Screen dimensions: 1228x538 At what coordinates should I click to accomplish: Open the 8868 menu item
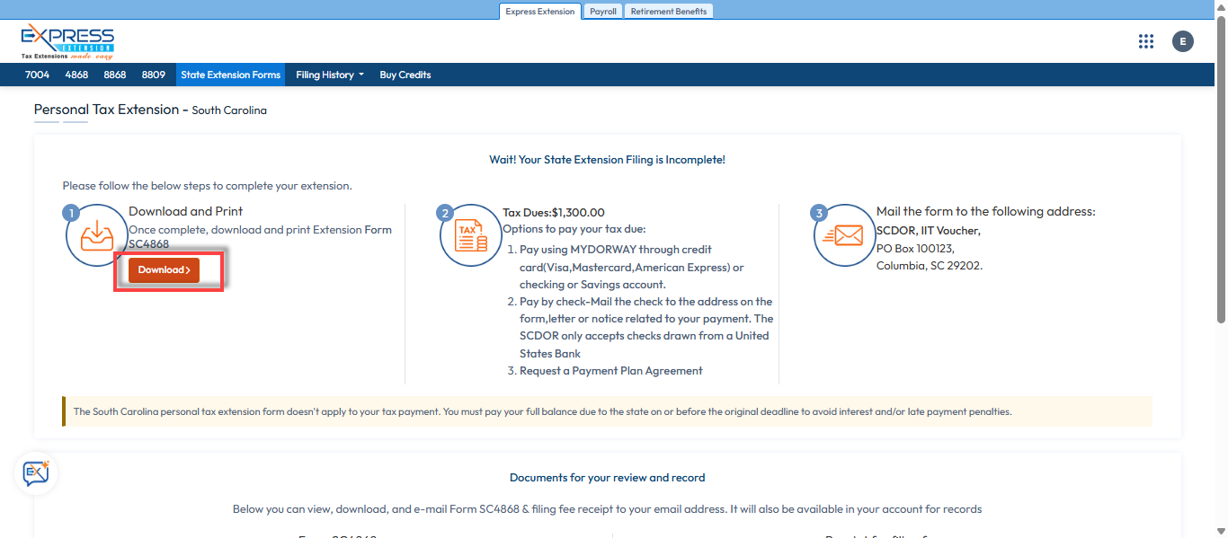pos(115,75)
